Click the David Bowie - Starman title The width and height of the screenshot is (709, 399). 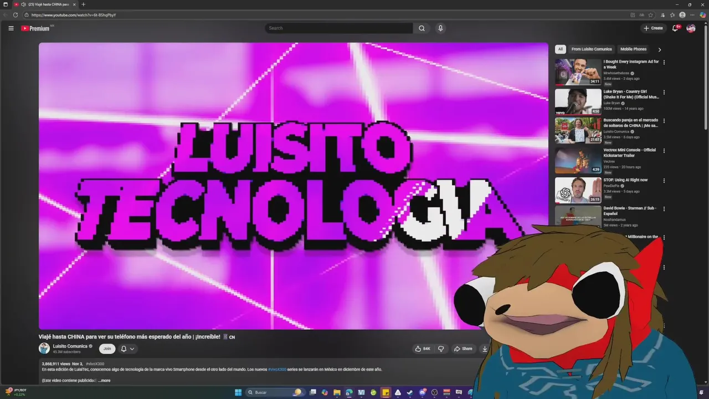pyautogui.click(x=630, y=211)
